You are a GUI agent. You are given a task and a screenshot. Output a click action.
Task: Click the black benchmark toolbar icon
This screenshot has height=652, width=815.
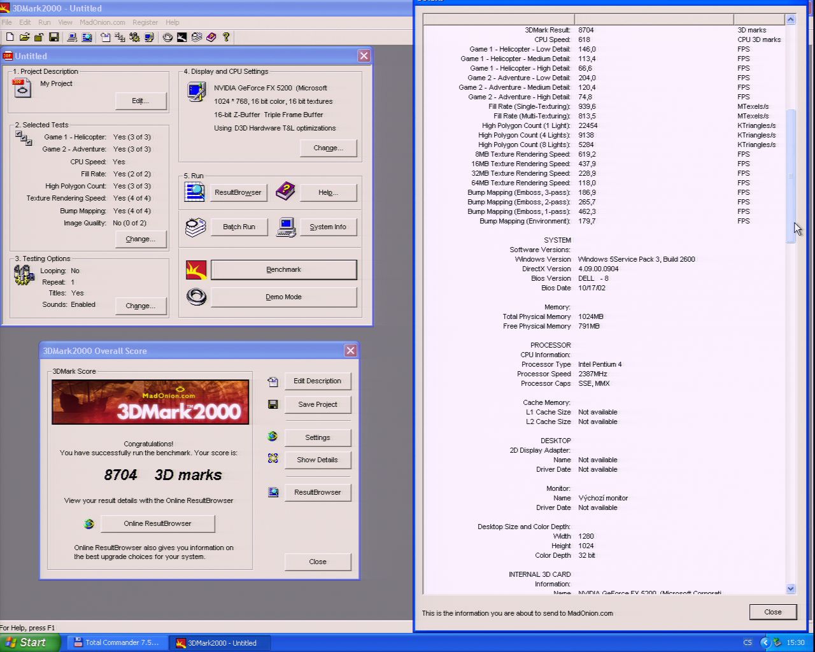tap(182, 38)
